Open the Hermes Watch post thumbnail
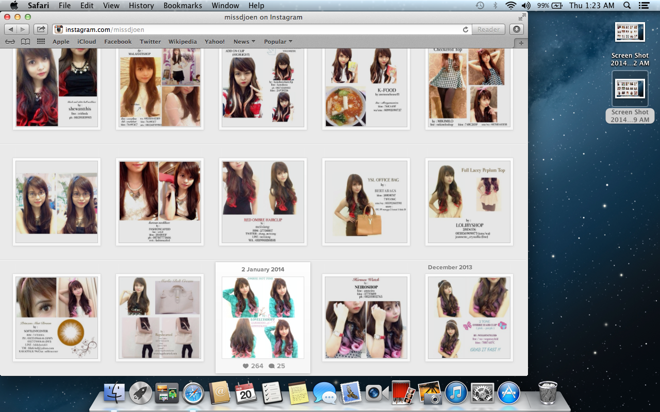The image size is (660, 412). click(x=366, y=317)
